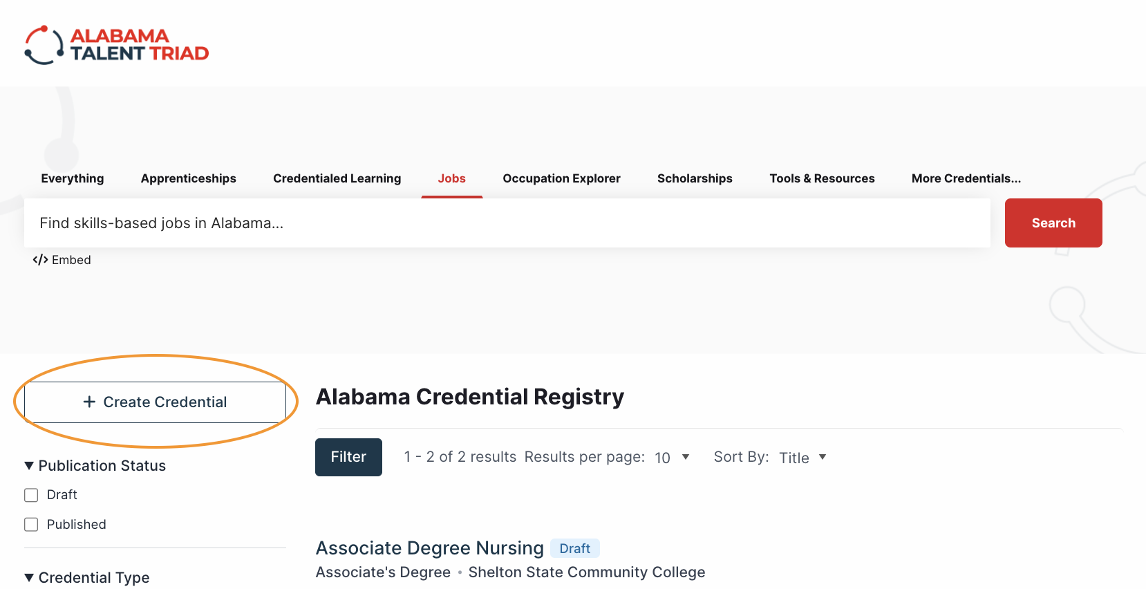1146x589 pixels.
Task: Click the plus icon on Create Credential
Action: (89, 402)
